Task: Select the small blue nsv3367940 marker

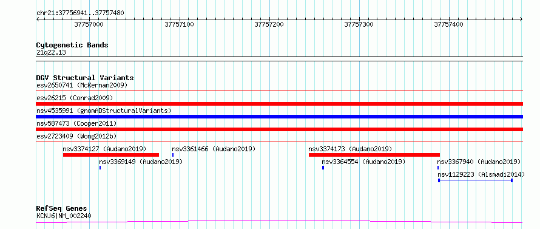Action: [438, 168]
